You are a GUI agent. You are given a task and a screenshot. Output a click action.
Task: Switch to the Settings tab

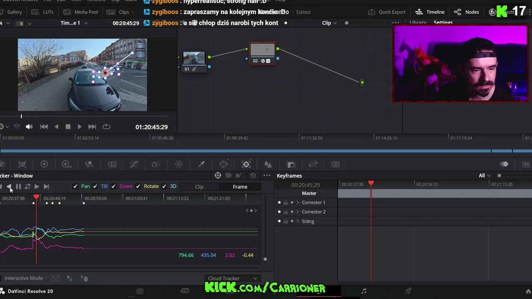(x=443, y=23)
